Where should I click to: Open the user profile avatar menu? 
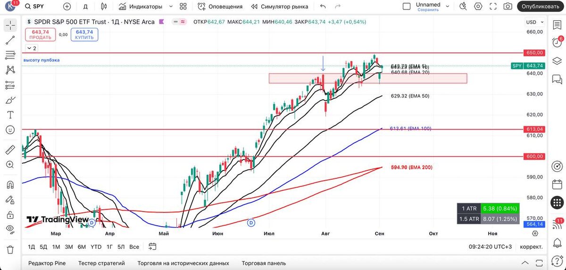coord(10,7)
